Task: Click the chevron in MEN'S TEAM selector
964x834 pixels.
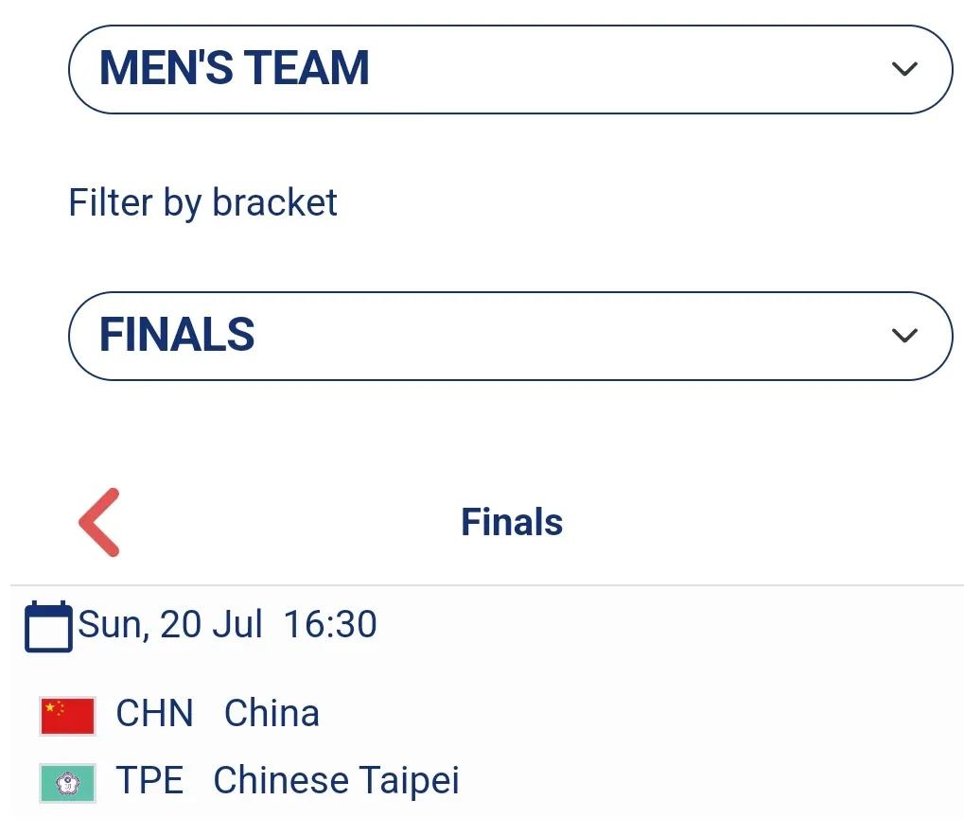Action: tap(904, 68)
